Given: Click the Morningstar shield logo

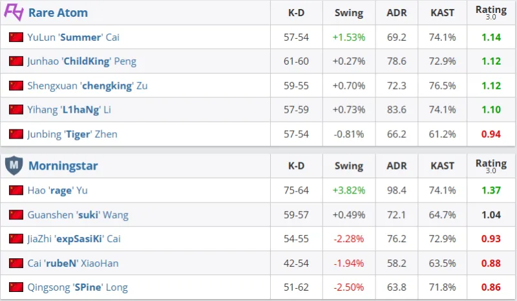Looking at the screenshot, I should (x=14, y=166).
